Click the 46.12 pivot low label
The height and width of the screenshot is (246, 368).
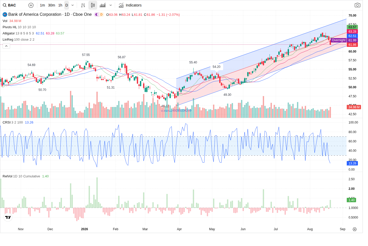(x=165, y=106)
